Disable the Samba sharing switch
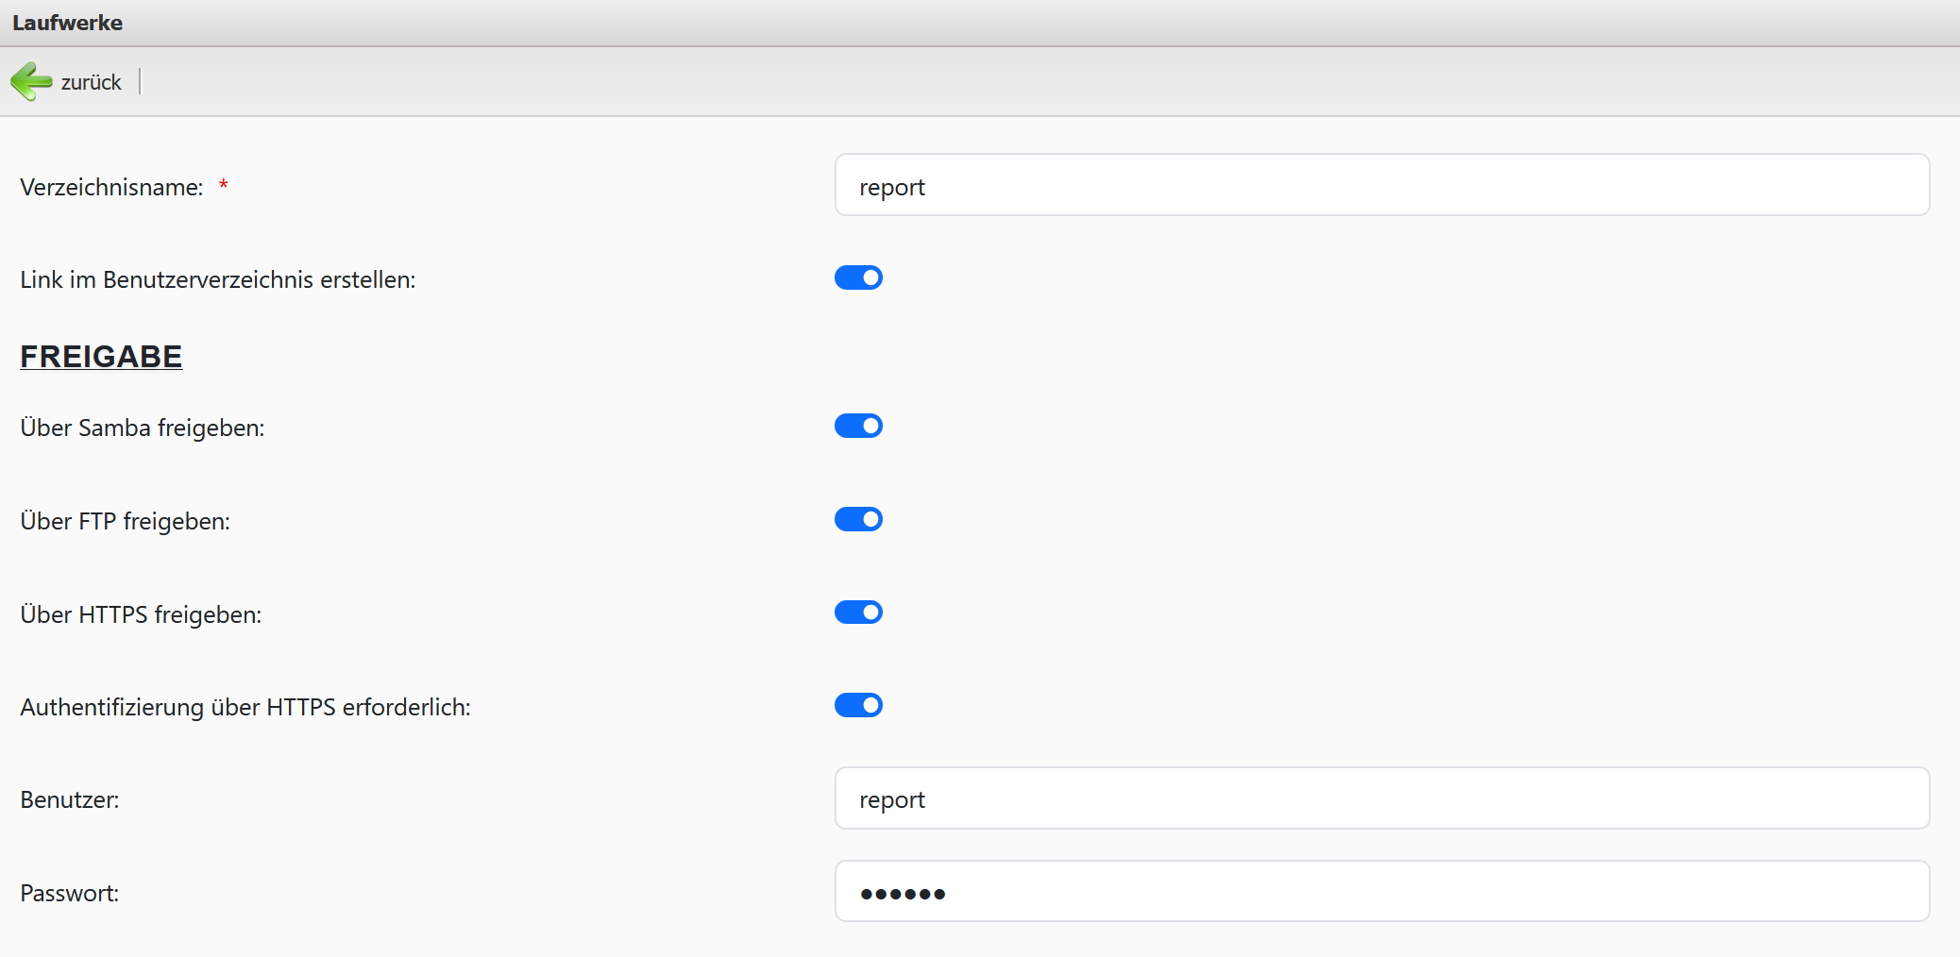This screenshot has width=1960, height=957. (x=858, y=427)
